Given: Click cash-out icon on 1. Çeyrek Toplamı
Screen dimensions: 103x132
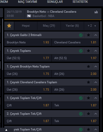Looking at the screenshot, I should point(81,51).
